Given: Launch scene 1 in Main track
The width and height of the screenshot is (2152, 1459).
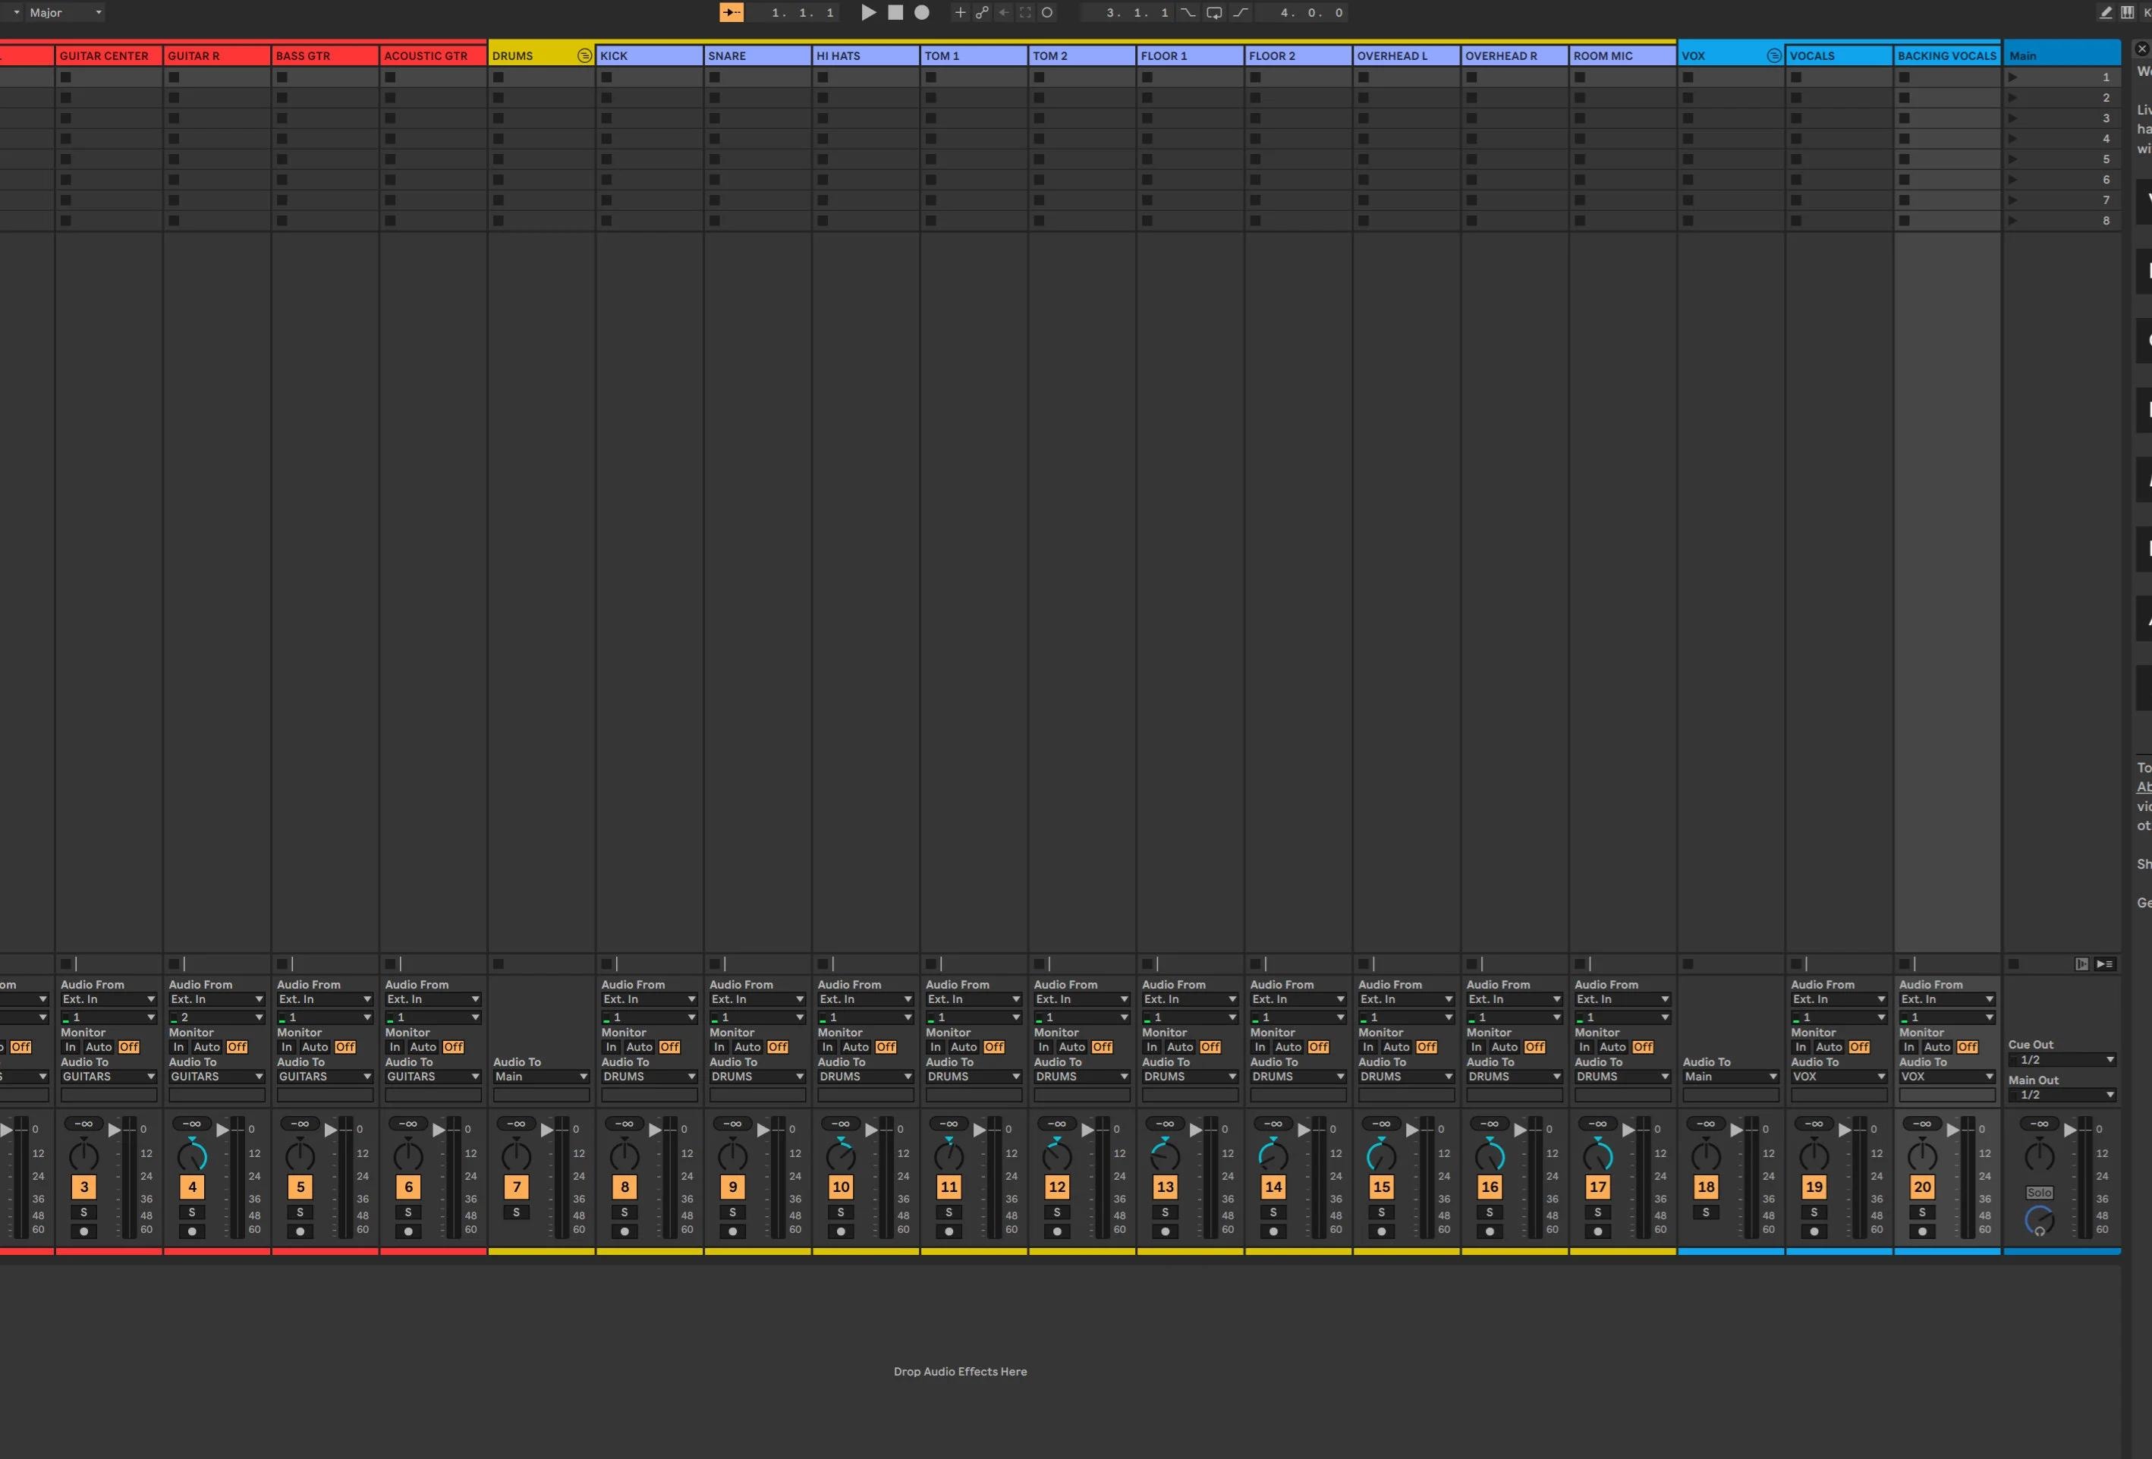Looking at the screenshot, I should 2013,77.
